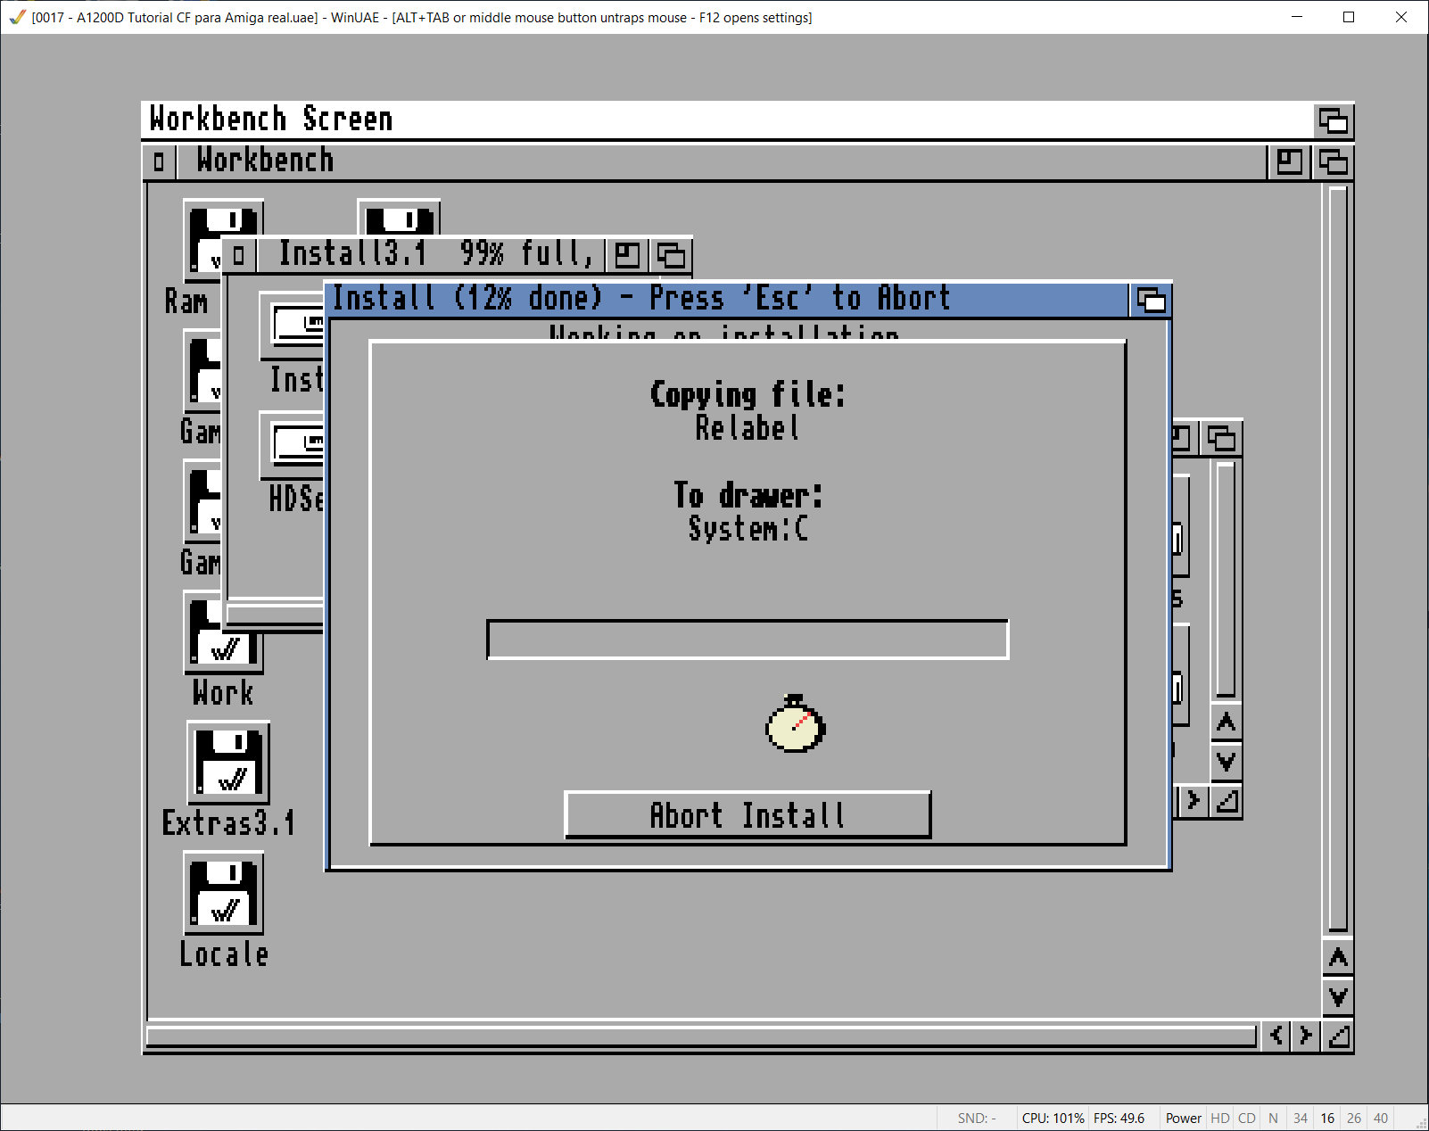Image resolution: width=1429 pixels, height=1131 pixels.
Task: Click the Install3.1 window zoom gadget
Action: pos(627,255)
